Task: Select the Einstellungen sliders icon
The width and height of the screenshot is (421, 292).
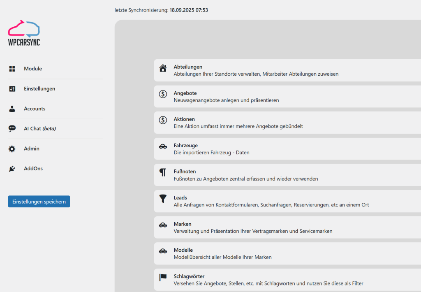Action: (x=12, y=88)
